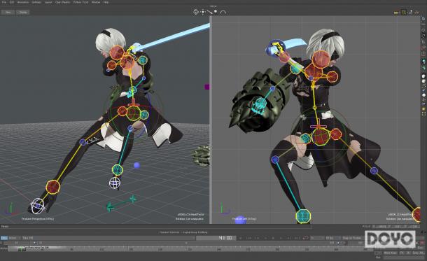Select the red ankle effector in the left viewport
The height and width of the screenshot is (261, 427).
(x=52, y=187)
